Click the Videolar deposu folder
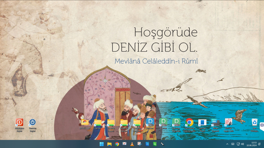The height and width of the screenshot is (148, 264). click(111, 122)
